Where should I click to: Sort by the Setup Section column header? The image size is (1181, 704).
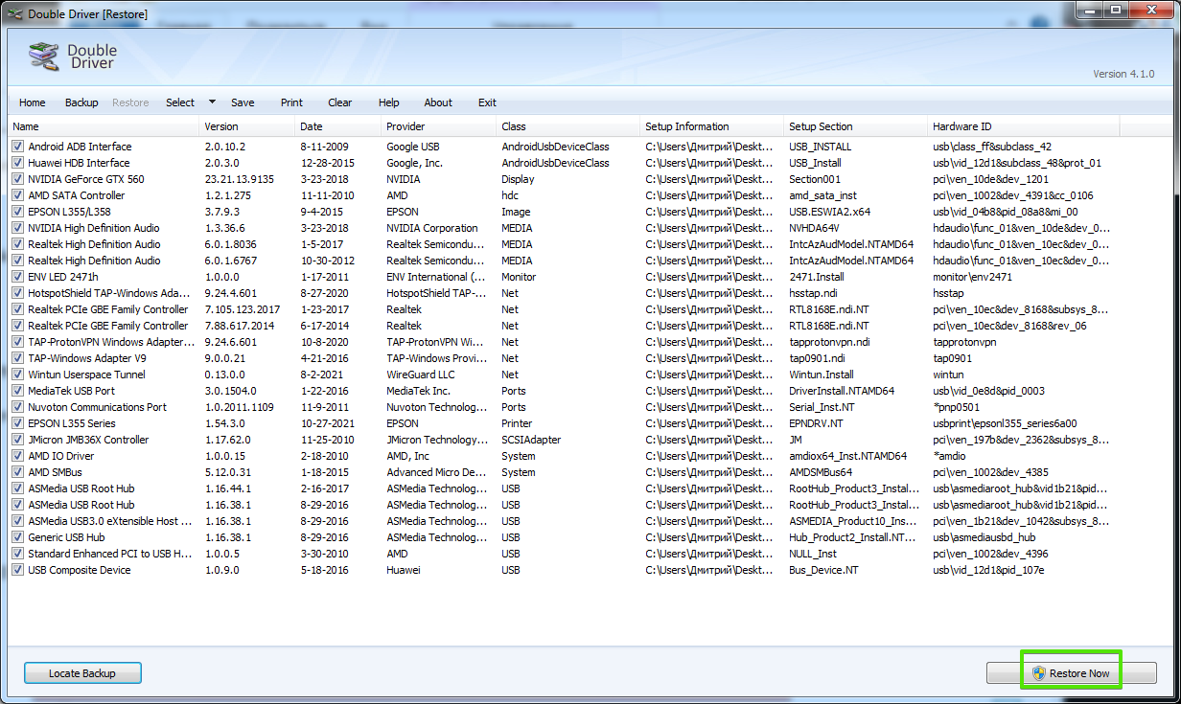[856, 126]
